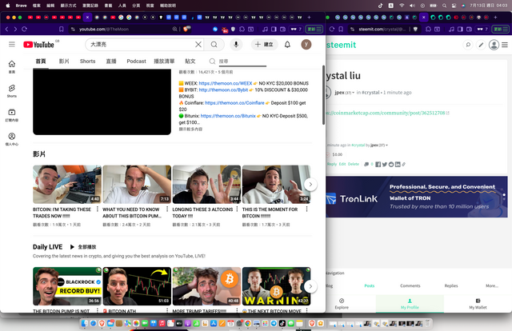Screen dimensions: 512x331
Task: Open the themoon.co/Bybit link
Action: coord(223,90)
